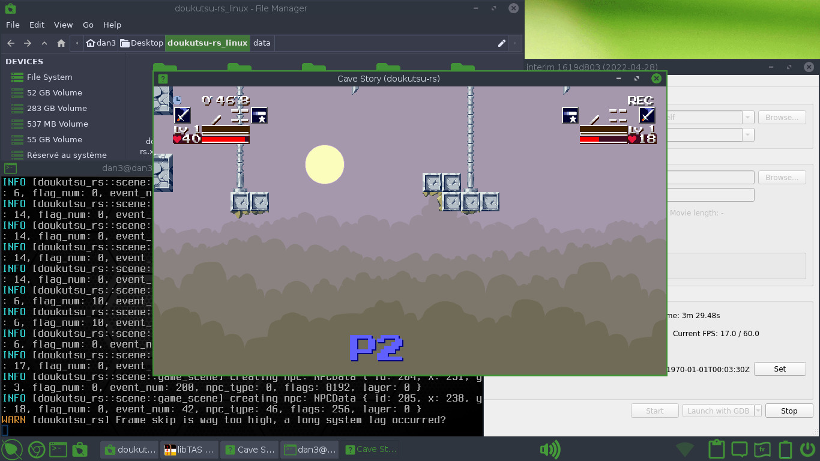Open the Help menu in File Manager
This screenshot has height=461, width=820.
(112, 25)
